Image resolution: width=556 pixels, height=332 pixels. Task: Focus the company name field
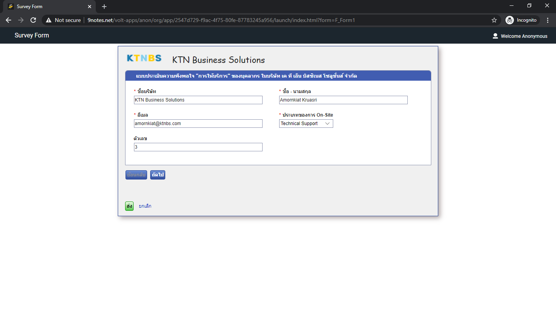(x=198, y=100)
